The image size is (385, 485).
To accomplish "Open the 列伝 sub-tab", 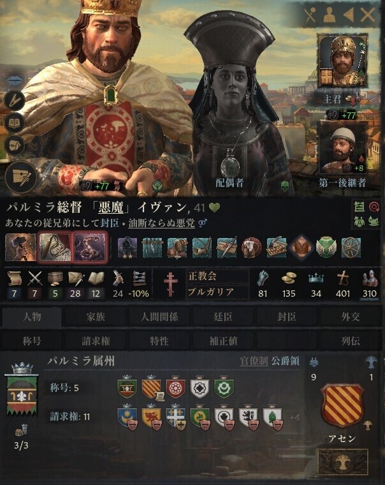I will point(351,341).
